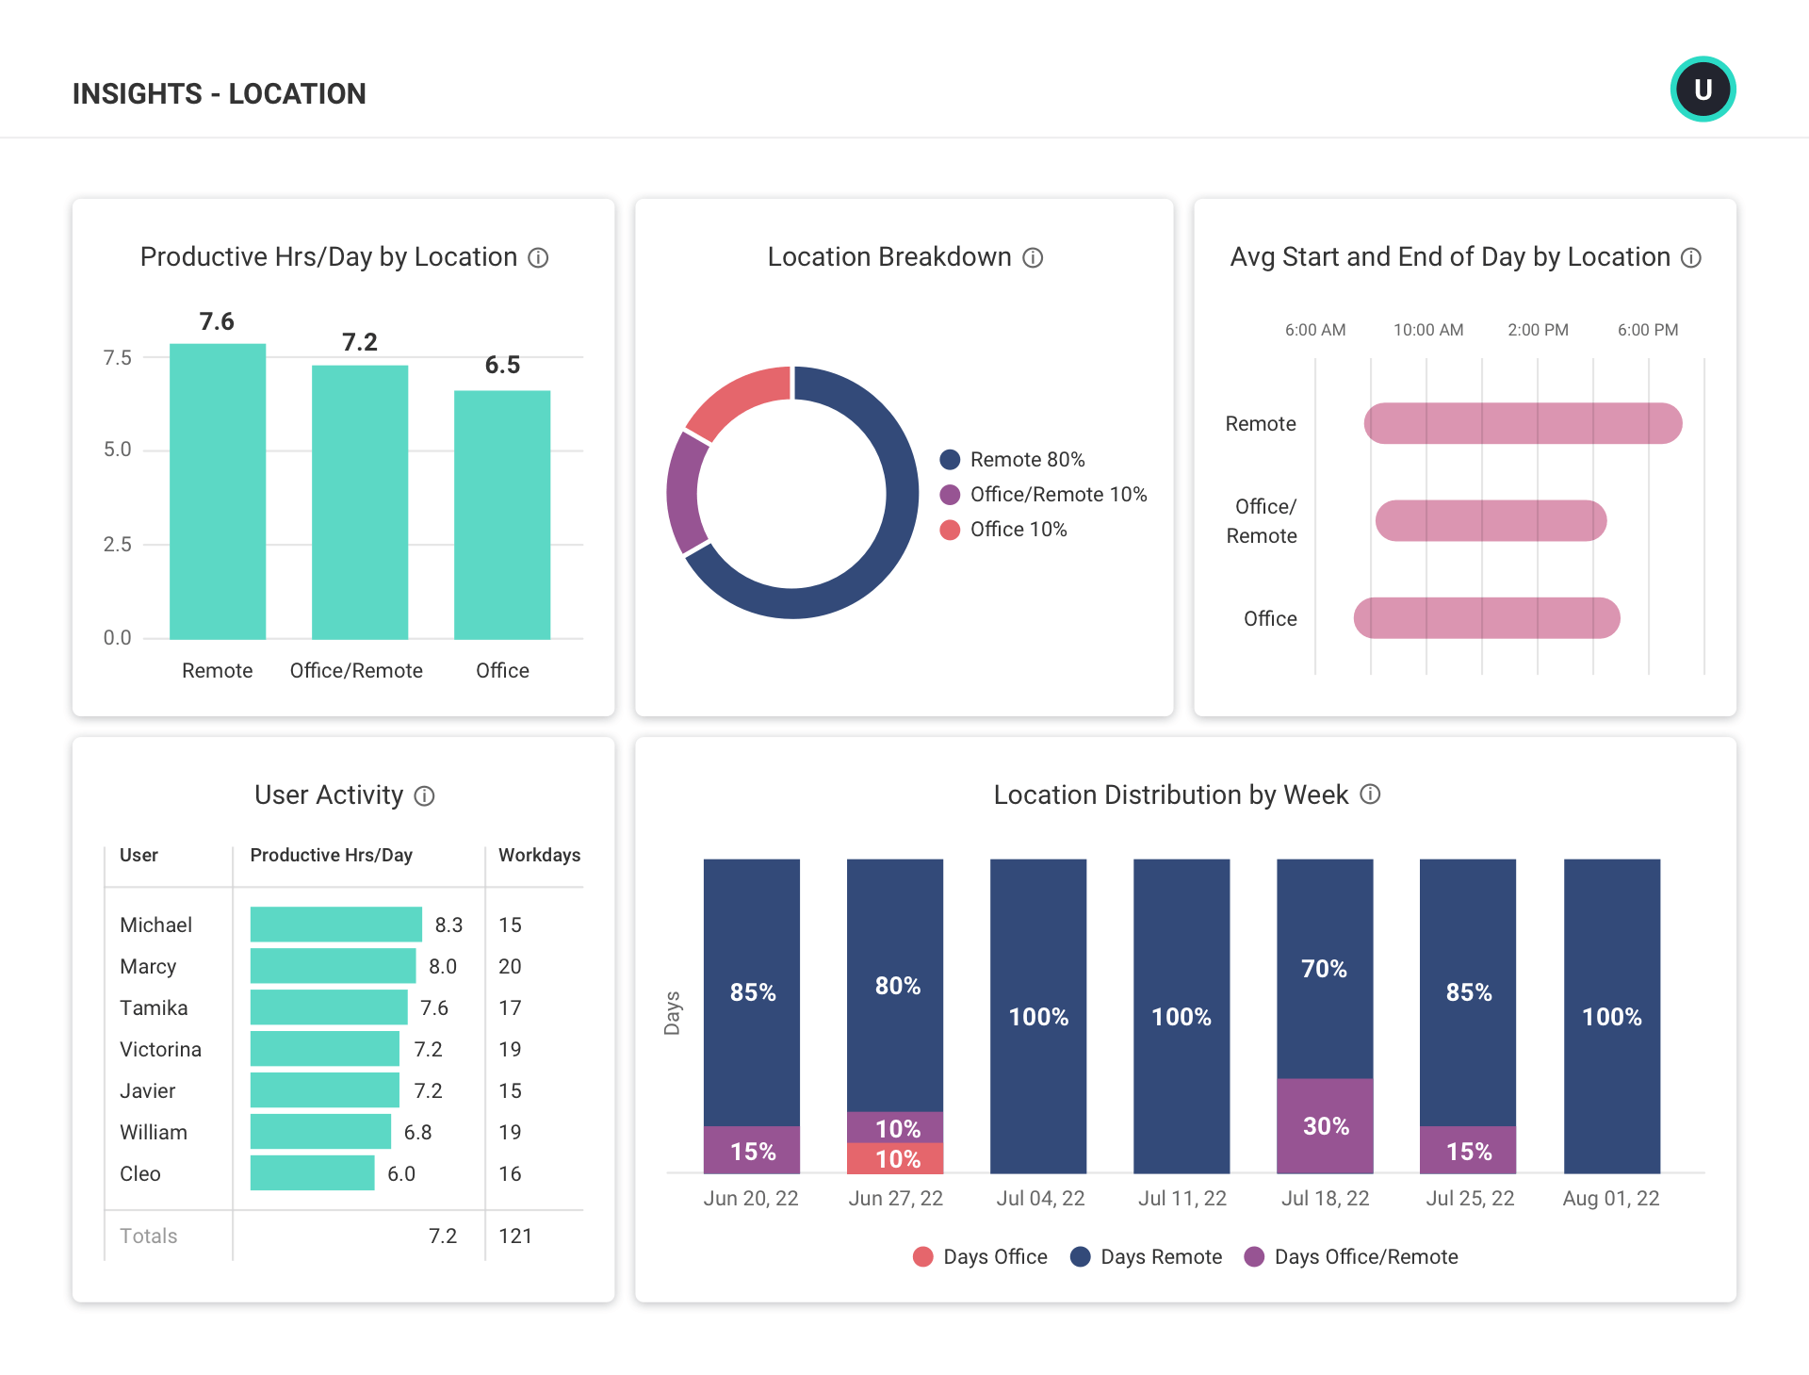The height and width of the screenshot is (1375, 1809).
Task: Select the Remote legend dot in Location Breakdown
Action: click(x=949, y=459)
